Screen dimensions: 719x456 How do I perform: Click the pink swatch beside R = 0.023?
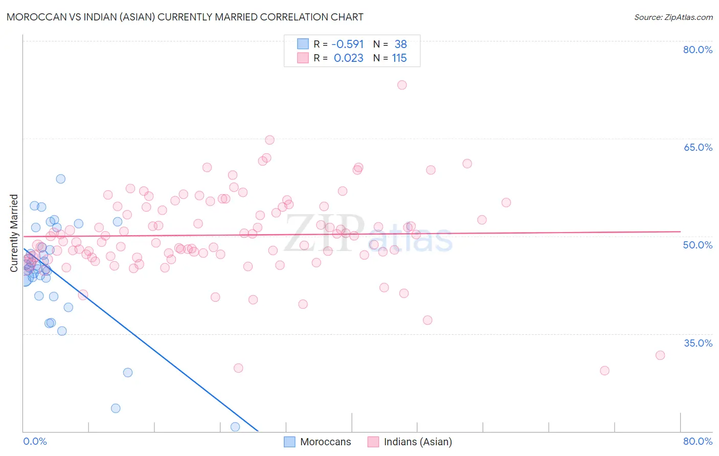pyautogui.click(x=303, y=58)
